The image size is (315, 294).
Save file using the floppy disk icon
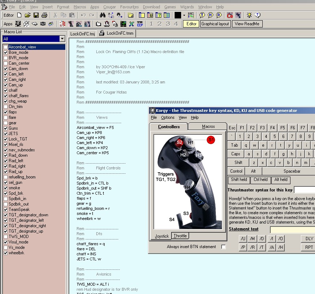click(36, 15)
